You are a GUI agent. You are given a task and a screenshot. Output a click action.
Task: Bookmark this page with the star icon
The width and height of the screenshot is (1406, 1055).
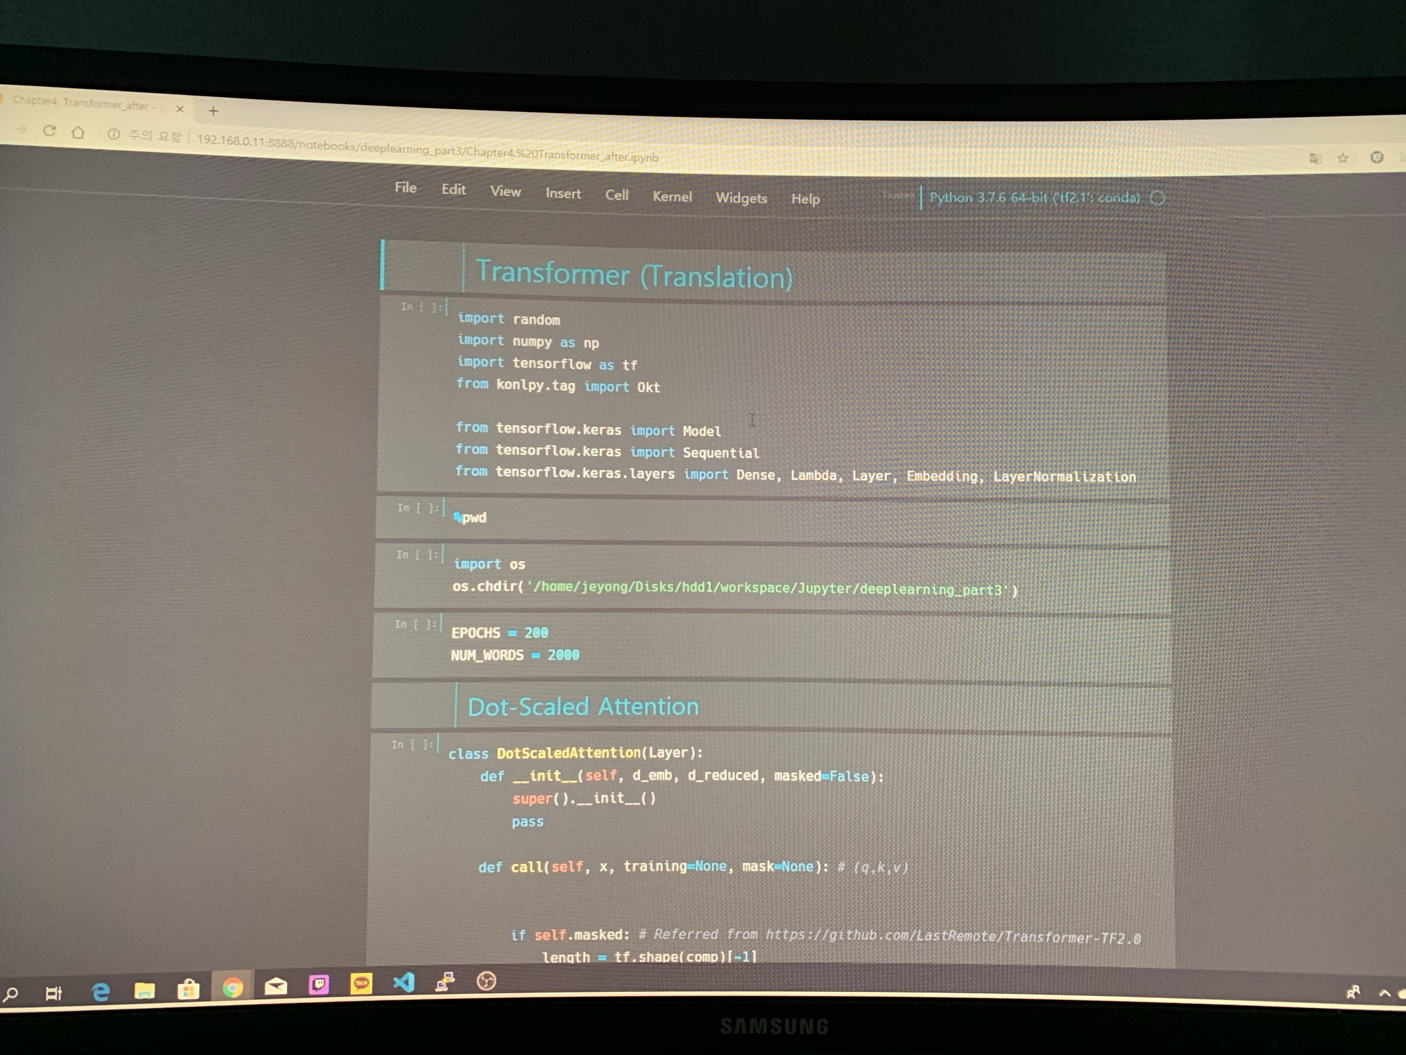point(1343,158)
